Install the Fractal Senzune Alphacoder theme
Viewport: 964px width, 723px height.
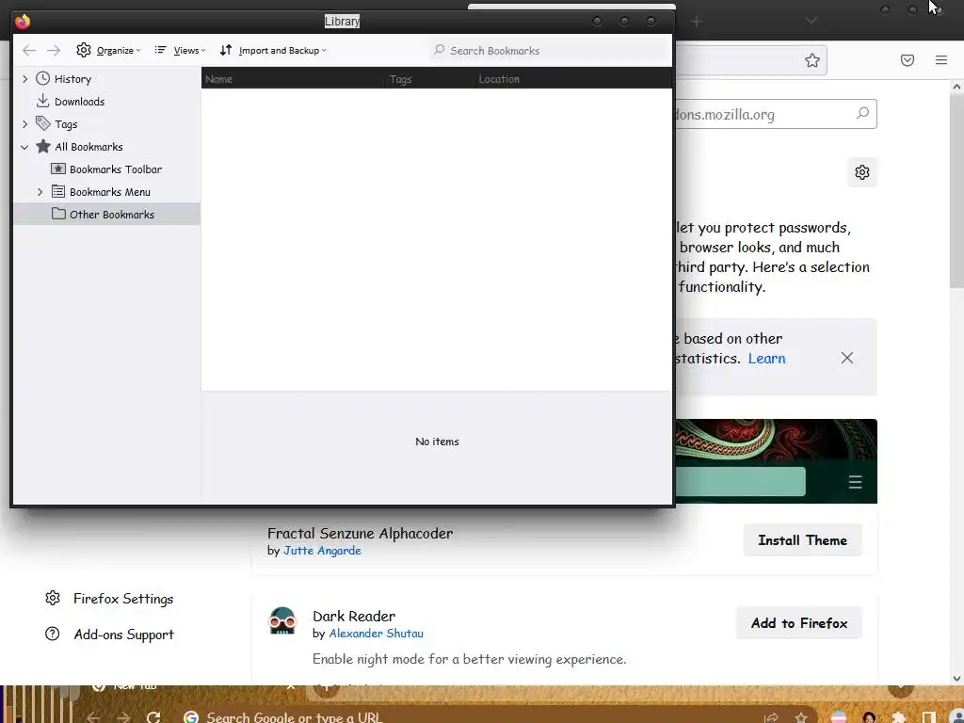point(802,540)
